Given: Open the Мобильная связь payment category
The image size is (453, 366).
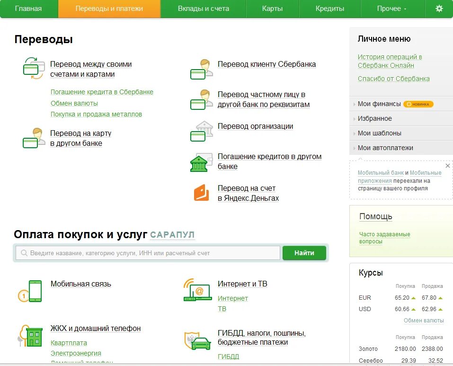Looking at the screenshot, I should pyautogui.click(x=80, y=284).
